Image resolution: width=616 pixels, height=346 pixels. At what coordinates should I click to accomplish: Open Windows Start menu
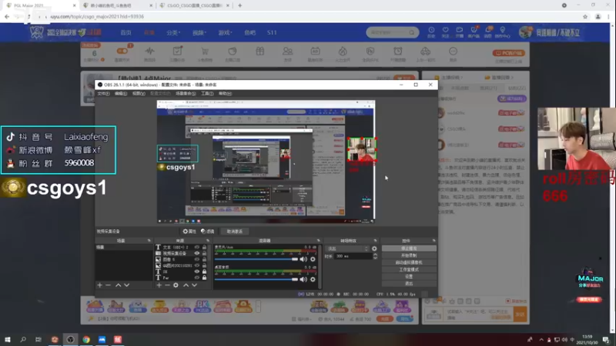pyautogui.click(x=8, y=339)
